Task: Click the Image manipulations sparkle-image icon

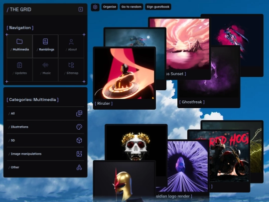Action: click(x=79, y=154)
